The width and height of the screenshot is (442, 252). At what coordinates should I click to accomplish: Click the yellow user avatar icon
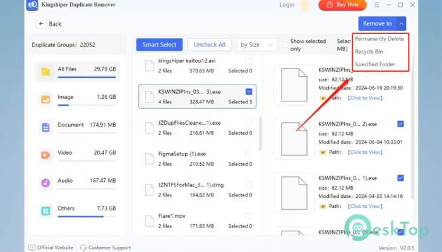tap(305, 5)
